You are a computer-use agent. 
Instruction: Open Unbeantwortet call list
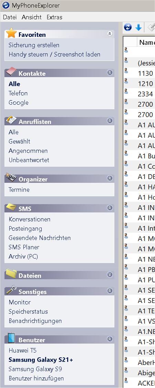point(29,160)
